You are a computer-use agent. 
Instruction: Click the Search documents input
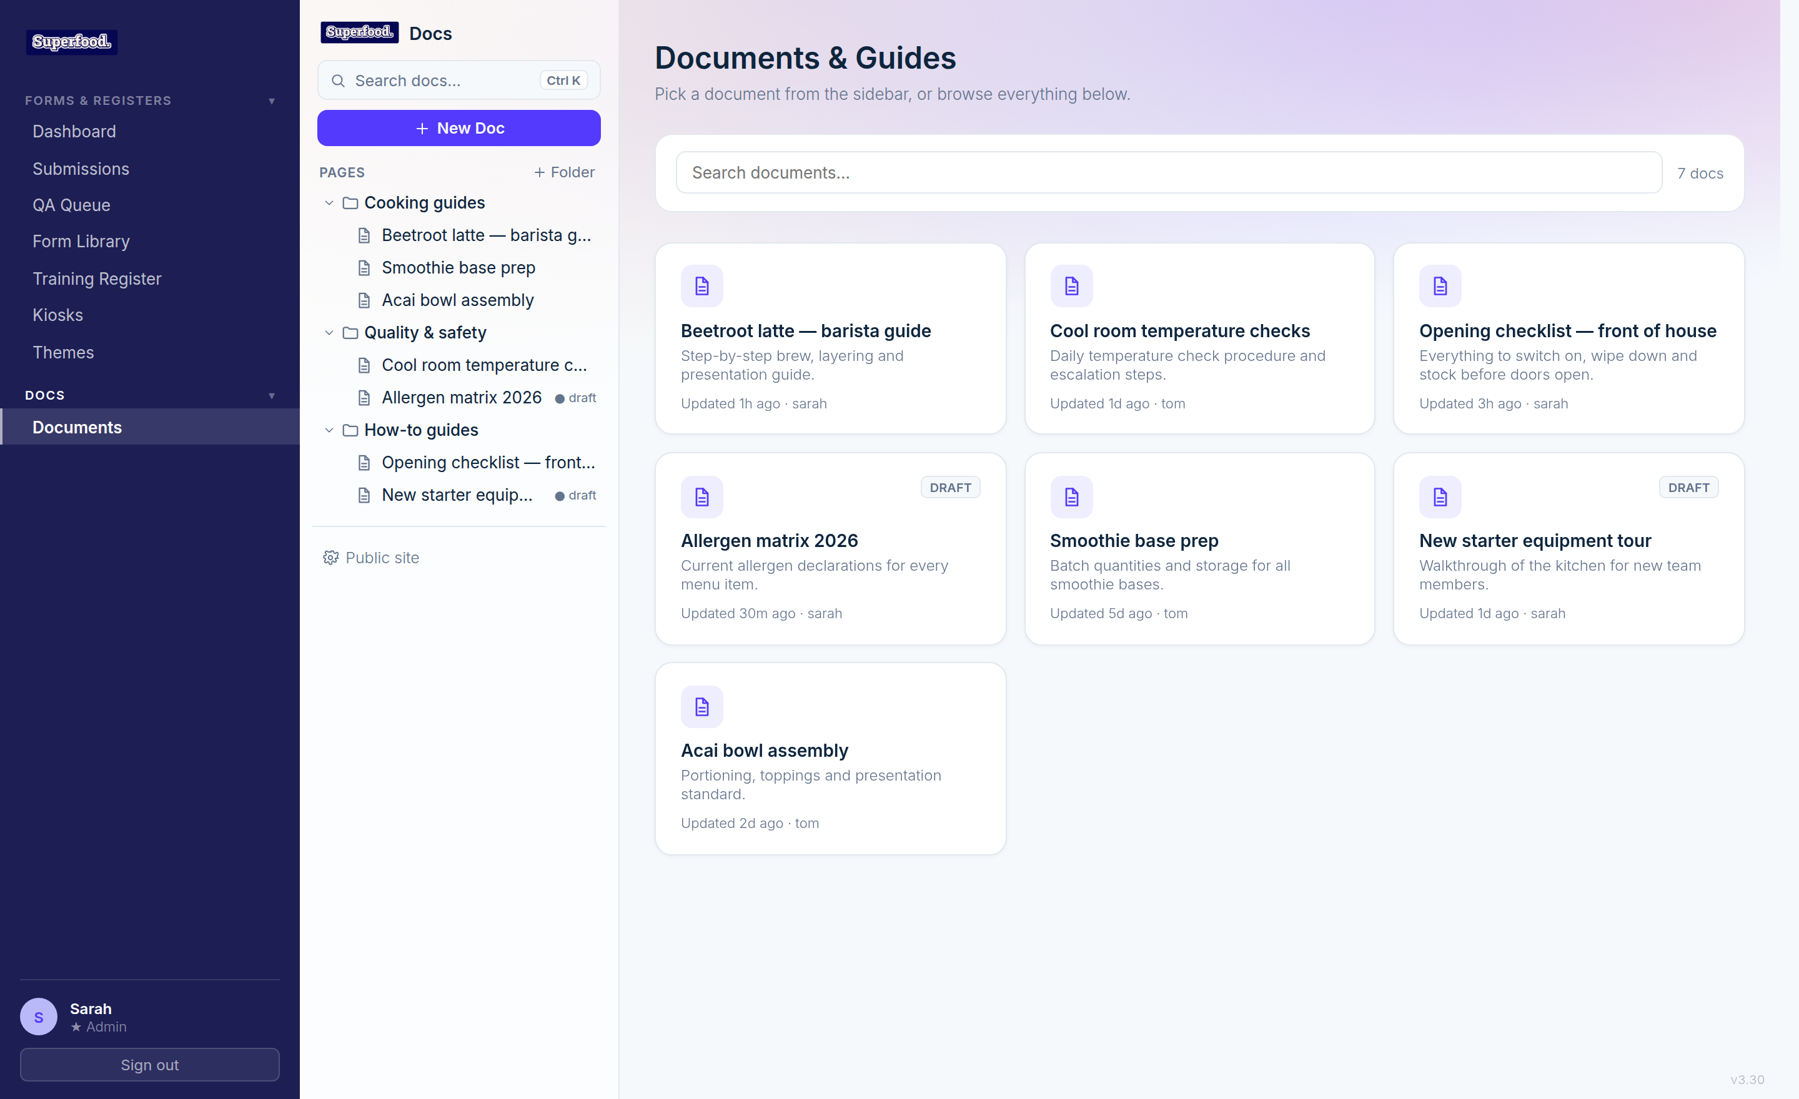(x=1169, y=173)
